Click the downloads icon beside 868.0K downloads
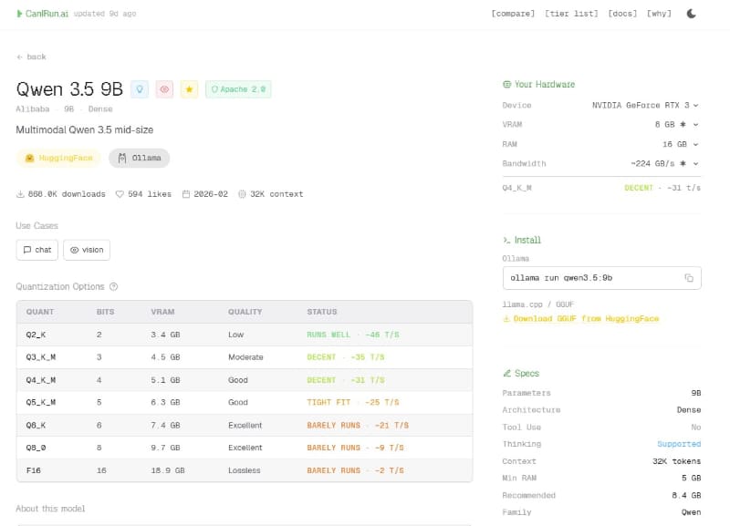 (x=20, y=194)
